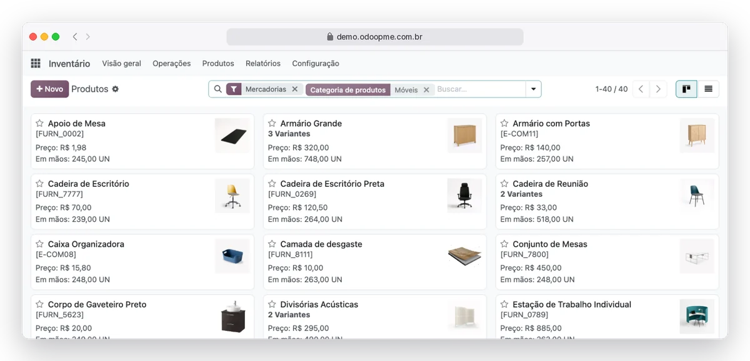Open the Relatórios menu
Image resolution: width=750 pixels, height=361 pixels.
263,64
